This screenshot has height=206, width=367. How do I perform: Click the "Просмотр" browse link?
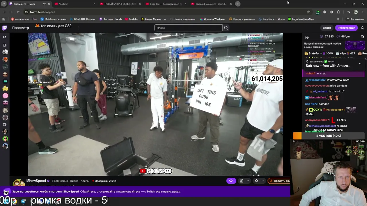20,28
